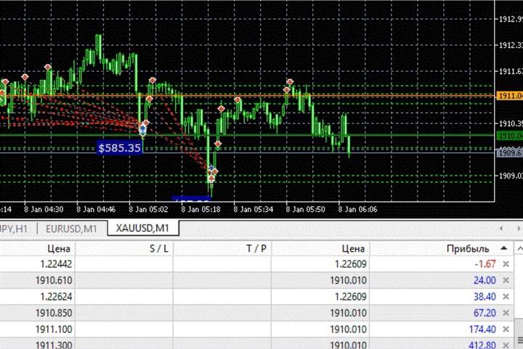Close the position with -1.67 loss

tap(506, 264)
